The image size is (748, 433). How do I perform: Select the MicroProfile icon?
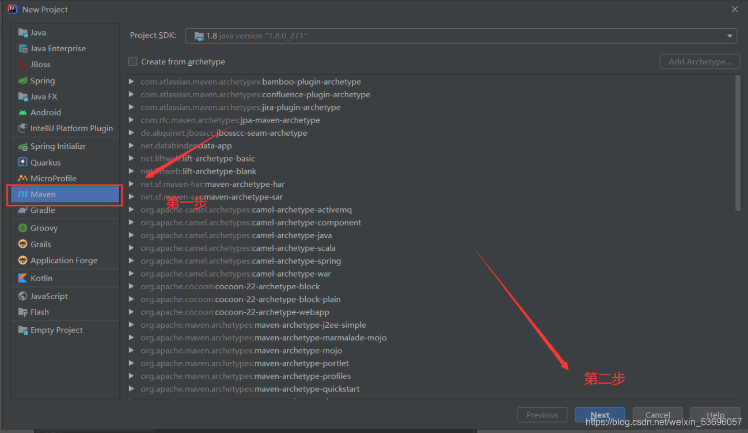(23, 178)
